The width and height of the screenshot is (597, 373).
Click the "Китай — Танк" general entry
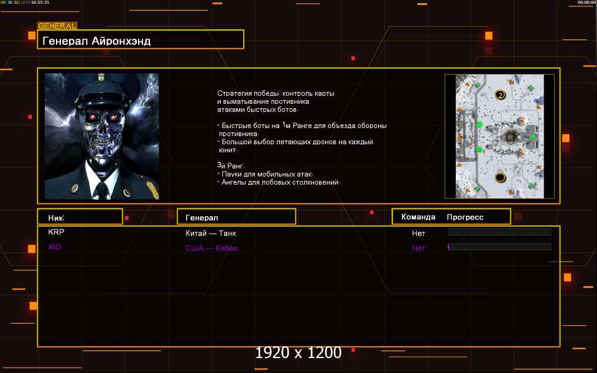click(x=211, y=233)
